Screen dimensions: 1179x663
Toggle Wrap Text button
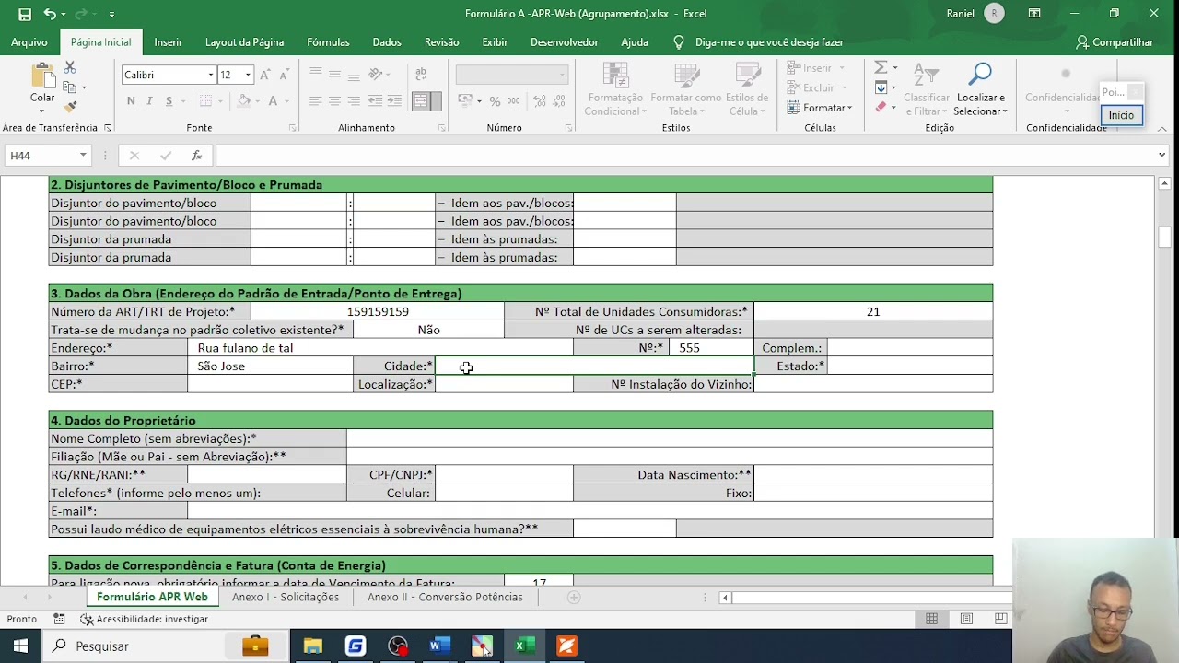point(421,75)
